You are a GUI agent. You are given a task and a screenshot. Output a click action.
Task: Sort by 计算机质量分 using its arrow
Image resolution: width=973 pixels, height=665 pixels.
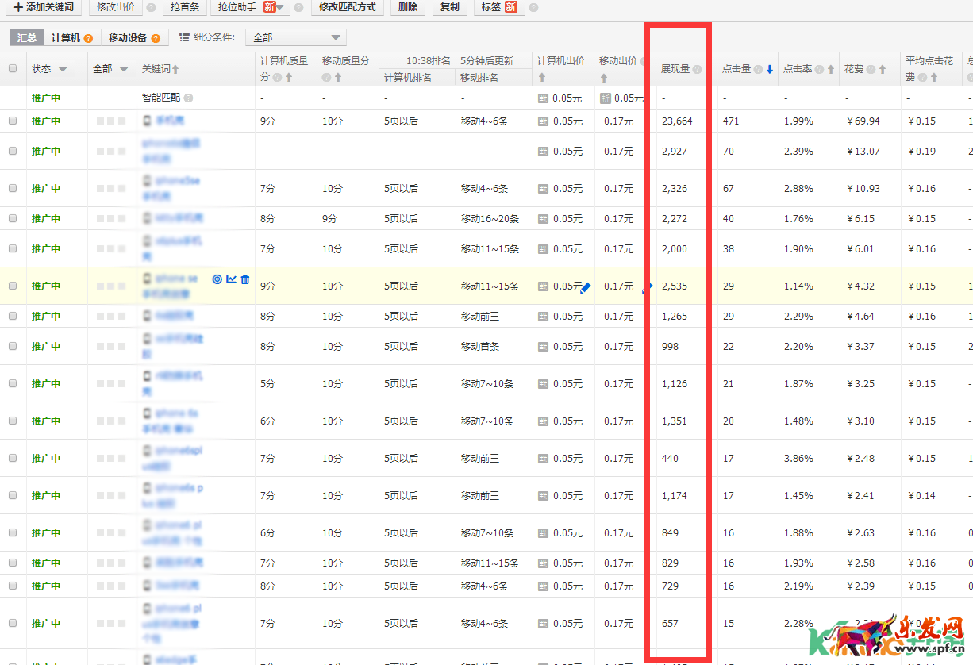[x=289, y=78]
